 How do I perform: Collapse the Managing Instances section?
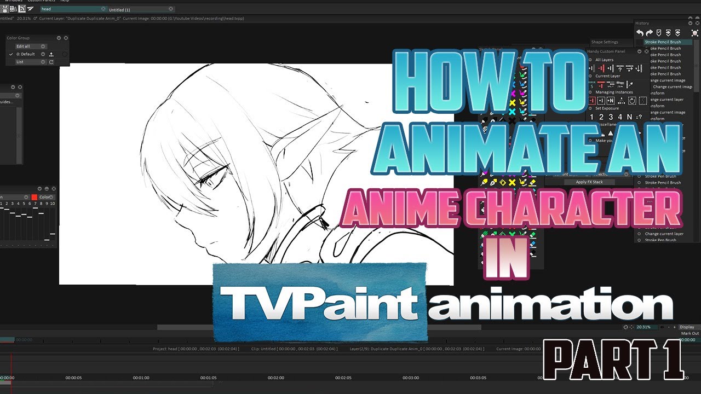tap(590, 92)
